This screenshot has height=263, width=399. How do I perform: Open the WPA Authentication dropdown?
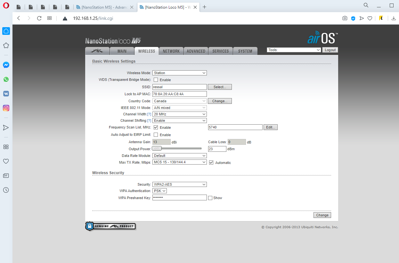160,191
